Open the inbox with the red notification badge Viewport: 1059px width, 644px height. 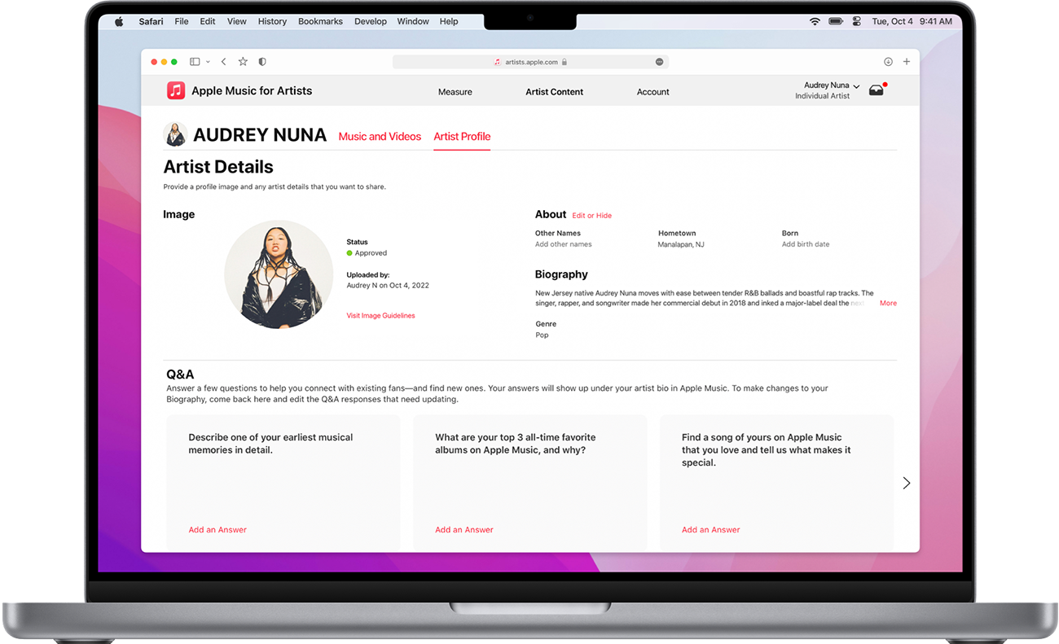877,90
